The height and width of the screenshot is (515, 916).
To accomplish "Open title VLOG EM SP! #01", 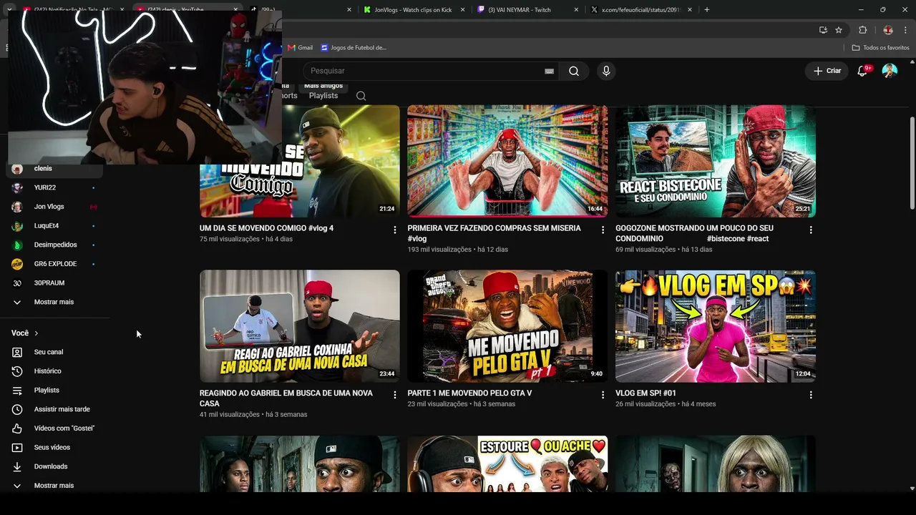I will pos(645,393).
